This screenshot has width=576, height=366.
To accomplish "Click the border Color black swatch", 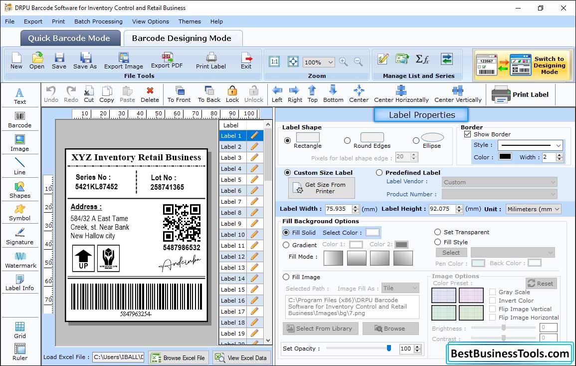I will 505,156.
